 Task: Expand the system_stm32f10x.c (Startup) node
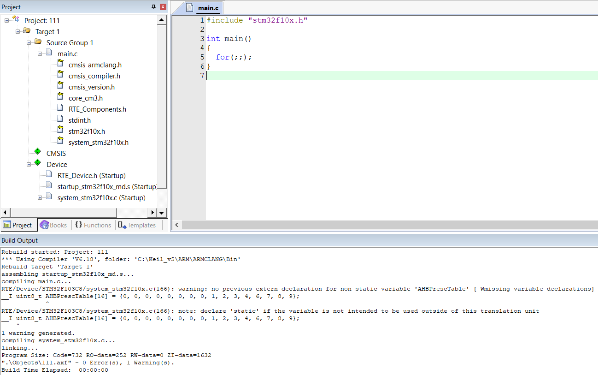coord(40,198)
